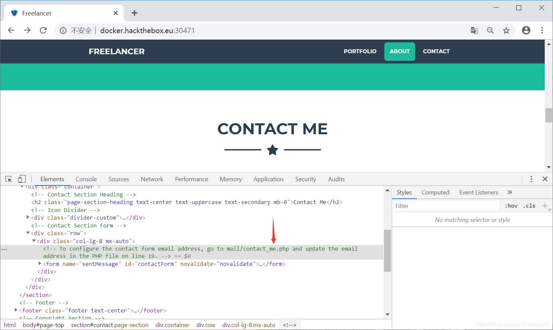This screenshot has height=330, width=553.
Task: Activate the inspect element picker tool
Action: point(9,179)
